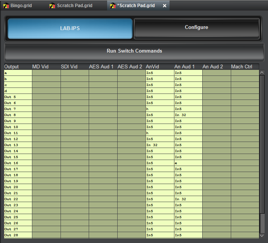Select the Out 12 output cell
Image resolution: width=268 pixels, height=243 pixels.
(x=18, y=139)
